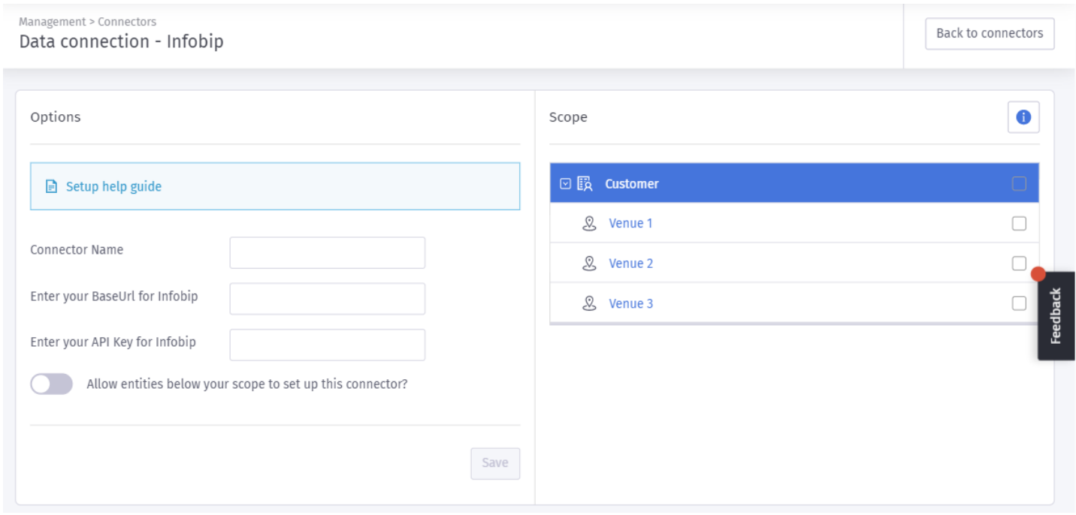This screenshot has width=1076, height=515.
Task: Click the API Key for Infobip input field
Action: tap(327, 345)
